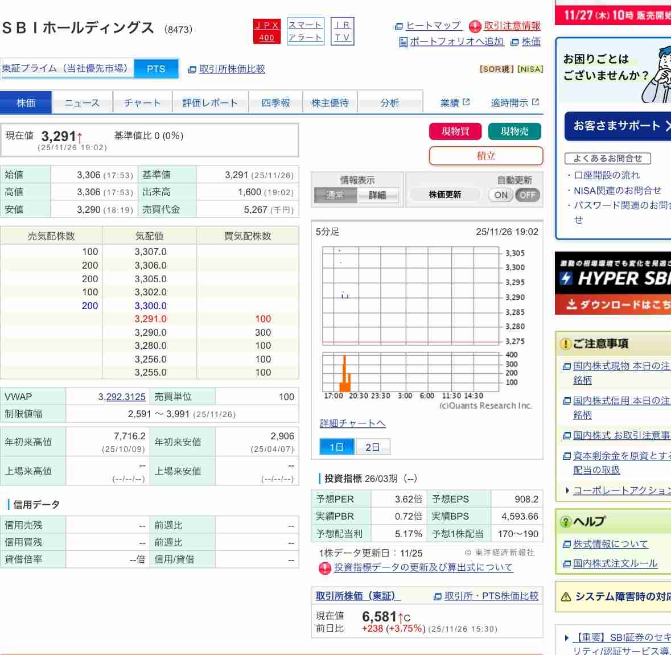Click the ask price 3,300.0 in the order book
The image size is (671, 655).
click(x=150, y=306)
